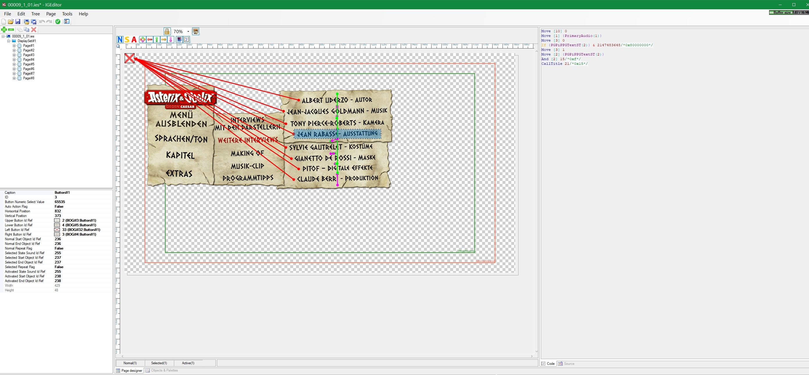Open the Page menu

pos(51,14)
